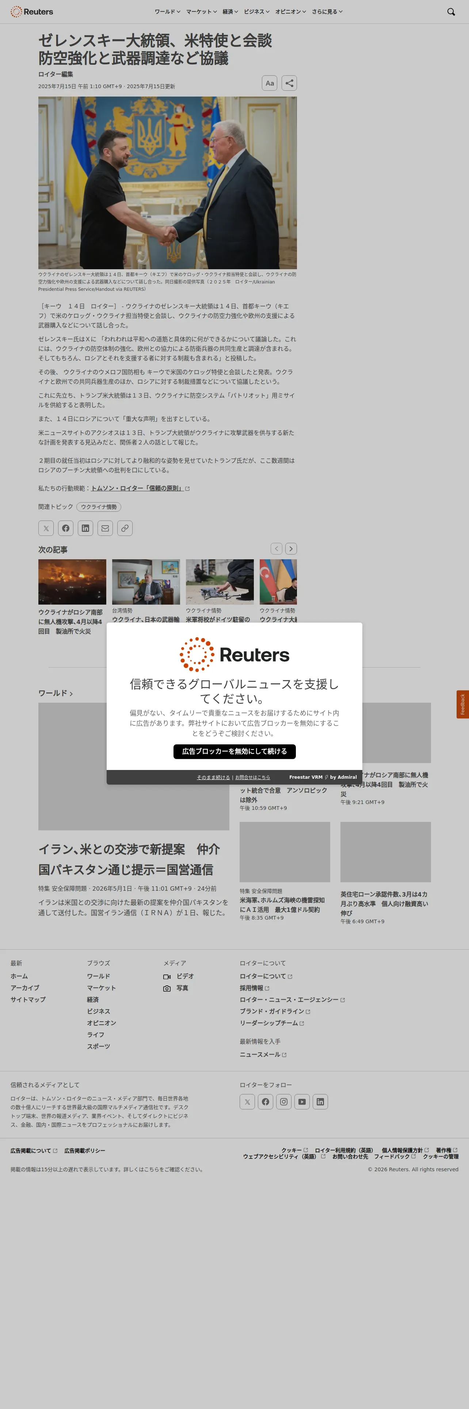
Task: Click 広告ブロッカーを無効にして続ける button
Action: coord(235,752)
